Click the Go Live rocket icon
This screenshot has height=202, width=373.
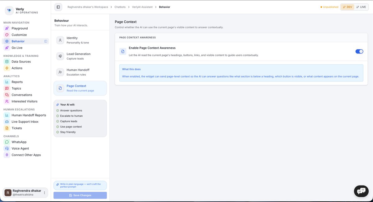7,48
